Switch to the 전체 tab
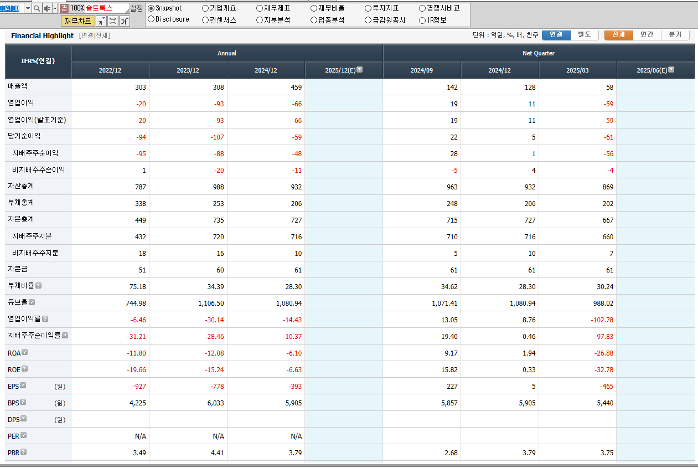Image resolution: width=698 pixels, height=468 pixels. 618,34
